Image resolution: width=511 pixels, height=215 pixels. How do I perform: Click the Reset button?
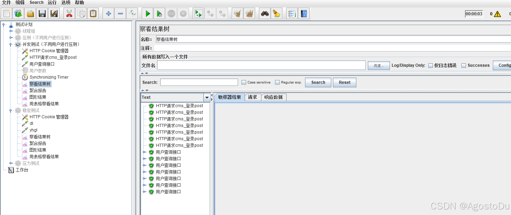pyautogui.click(x=345, y=82)
